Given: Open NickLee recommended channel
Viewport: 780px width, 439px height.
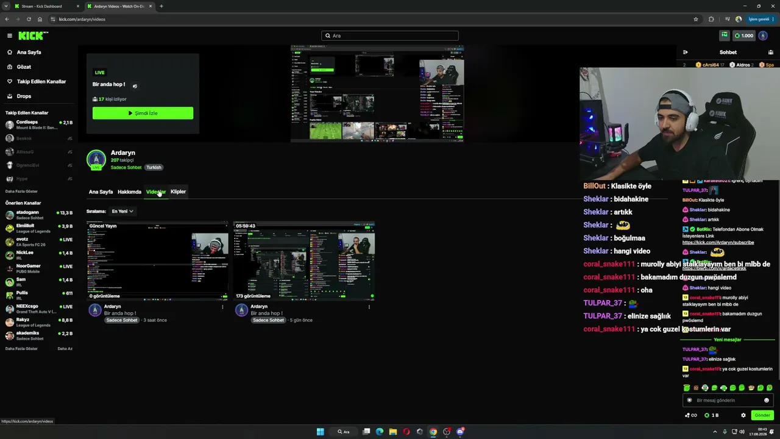Looking at the screenshot, I should tap(39, 255).
